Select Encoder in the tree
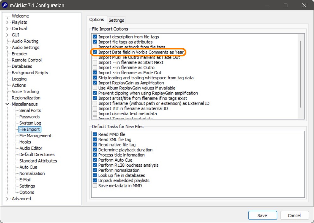The image size is (314, 223). 19,54
